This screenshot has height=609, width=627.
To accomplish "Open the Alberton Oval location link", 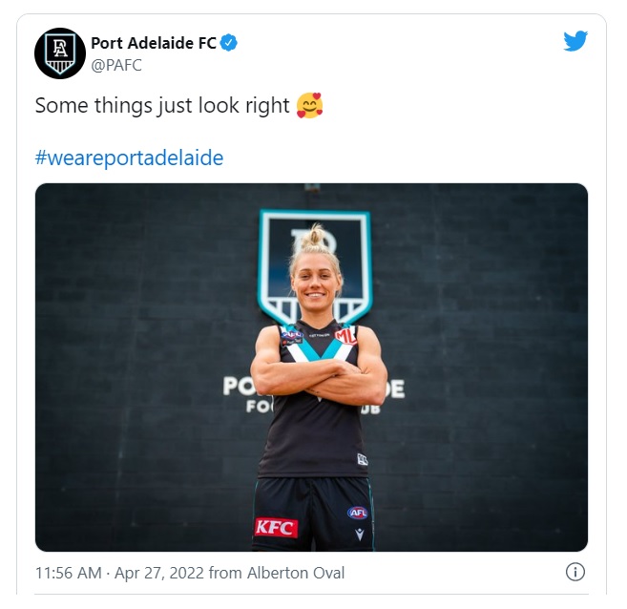I will click(x=296, y=573).
